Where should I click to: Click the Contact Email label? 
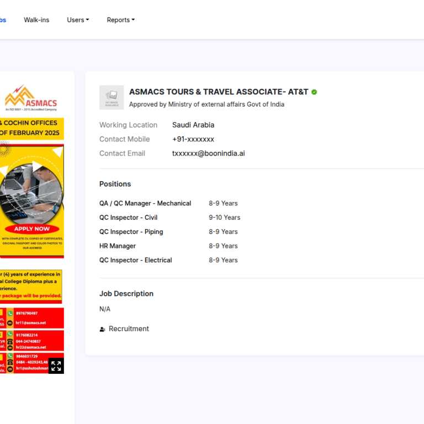122,153
